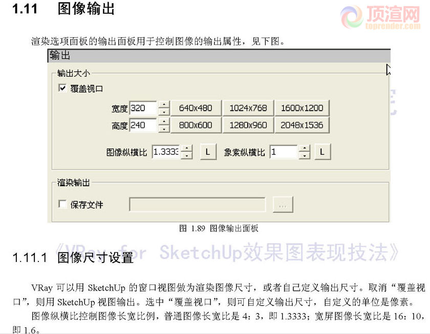Click the 宽度 input field showing 320

click(x=143, y=108)
